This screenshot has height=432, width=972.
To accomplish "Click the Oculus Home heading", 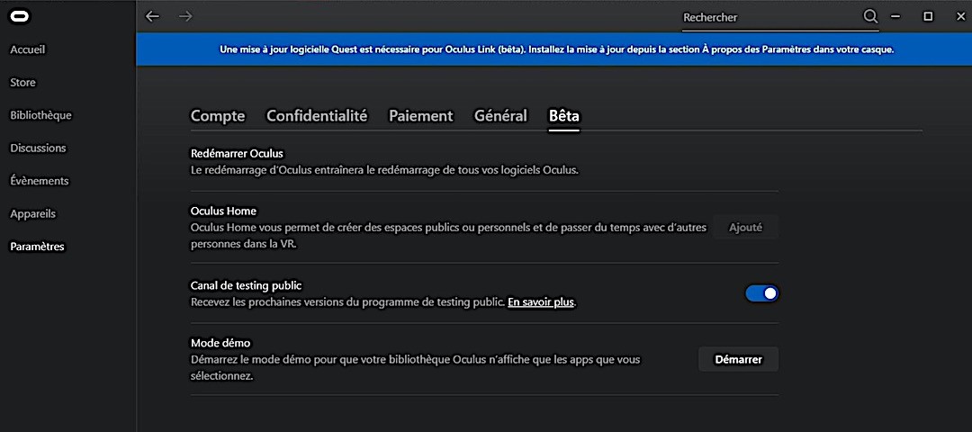I will tap(223, 211).
